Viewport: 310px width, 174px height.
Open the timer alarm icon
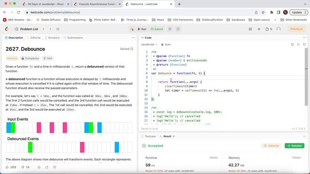pyautogui.click(x=170, y=29)
